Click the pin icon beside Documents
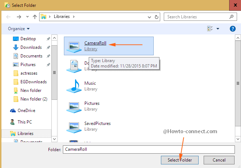241x168 pixels. coord(48,56)
